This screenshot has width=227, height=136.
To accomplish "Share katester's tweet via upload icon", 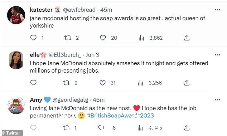I will [x=187, y=38].
